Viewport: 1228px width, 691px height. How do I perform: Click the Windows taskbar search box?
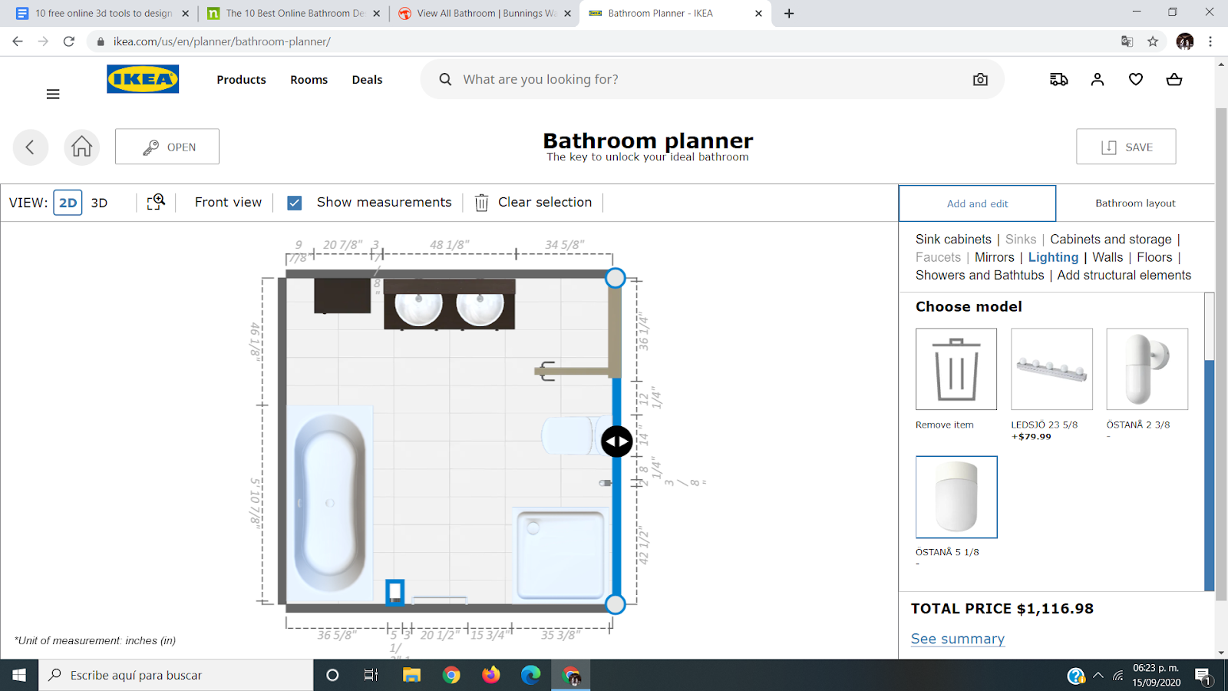point(176,675)
